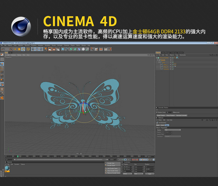Open the viewport Cameras menu
The image size is (218, 186).
point(13,55)
